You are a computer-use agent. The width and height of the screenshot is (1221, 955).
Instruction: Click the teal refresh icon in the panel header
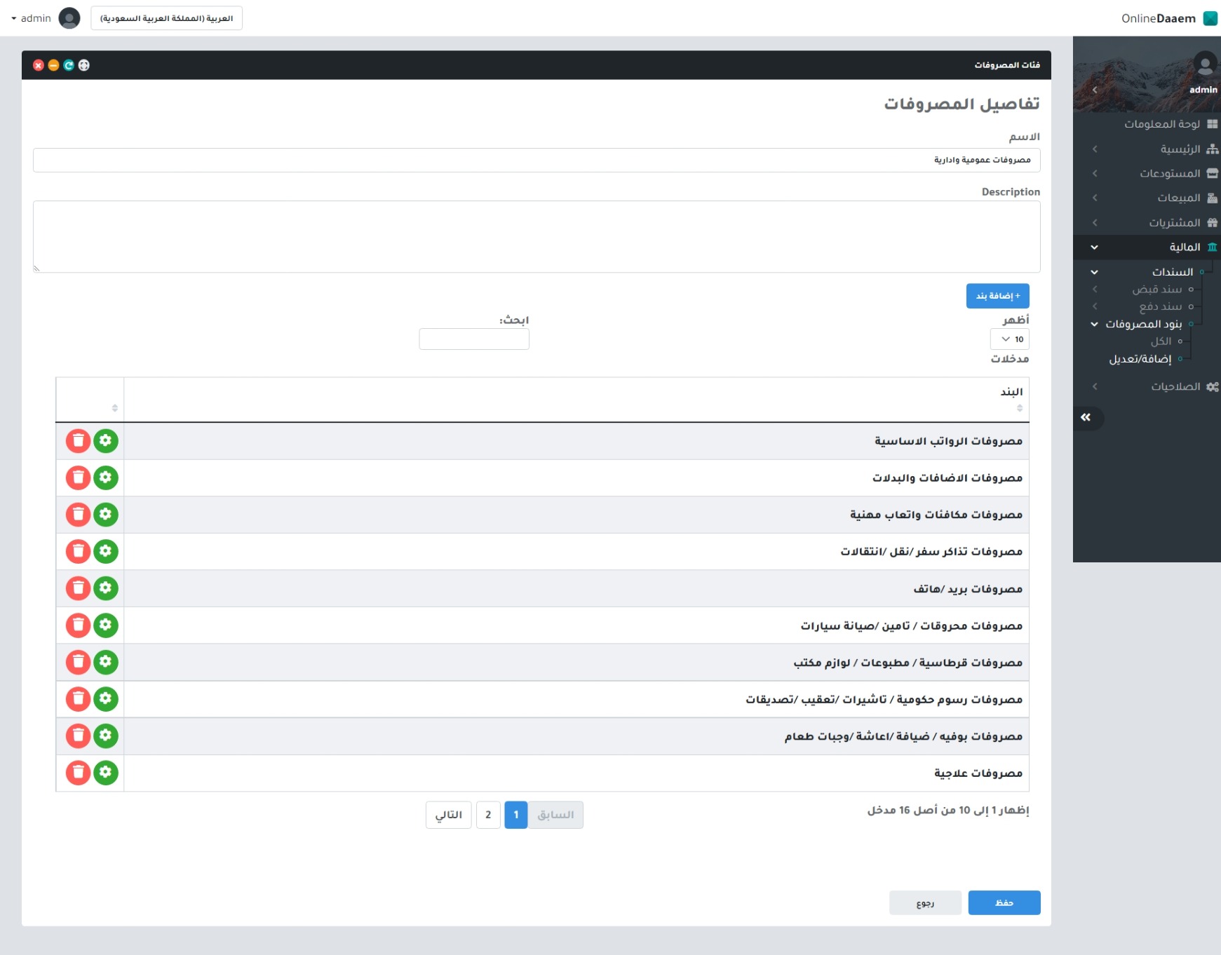click(69, 65)
